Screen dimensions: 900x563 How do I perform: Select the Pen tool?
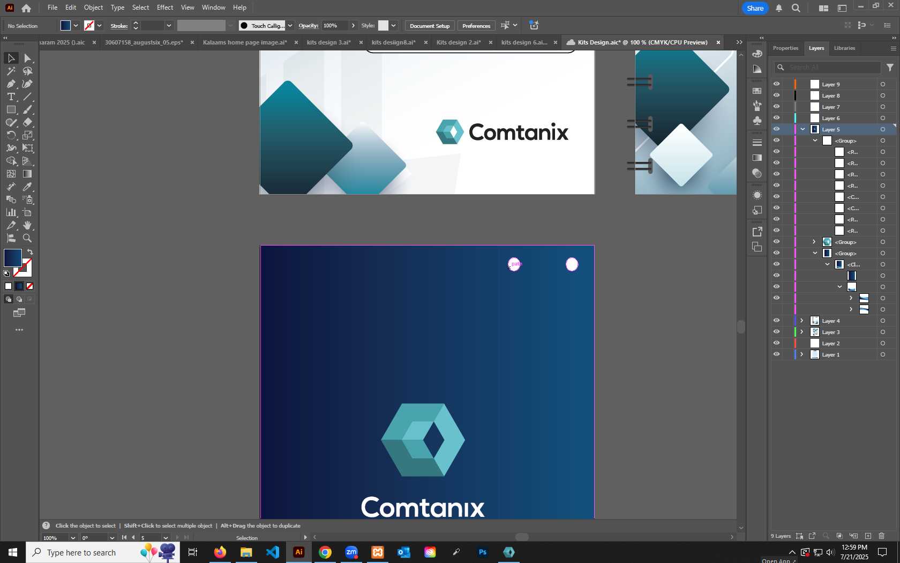click(11, 84)
